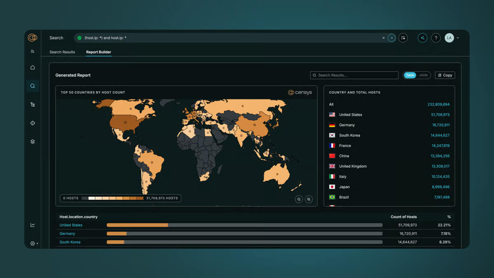Switch report view to JSON
The width and height of the screenshot is (494, 278).
pyautogui.click(x=423, y=75)
